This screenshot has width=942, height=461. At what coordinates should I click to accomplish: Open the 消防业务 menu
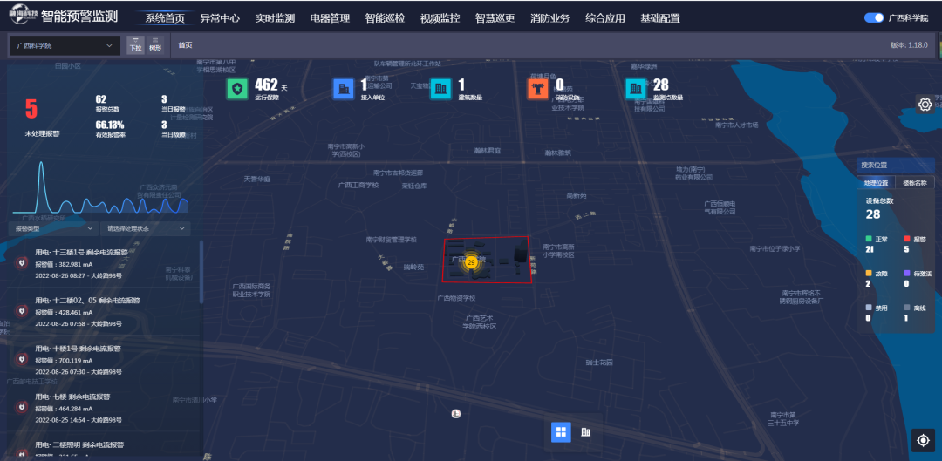pos(550,18)
